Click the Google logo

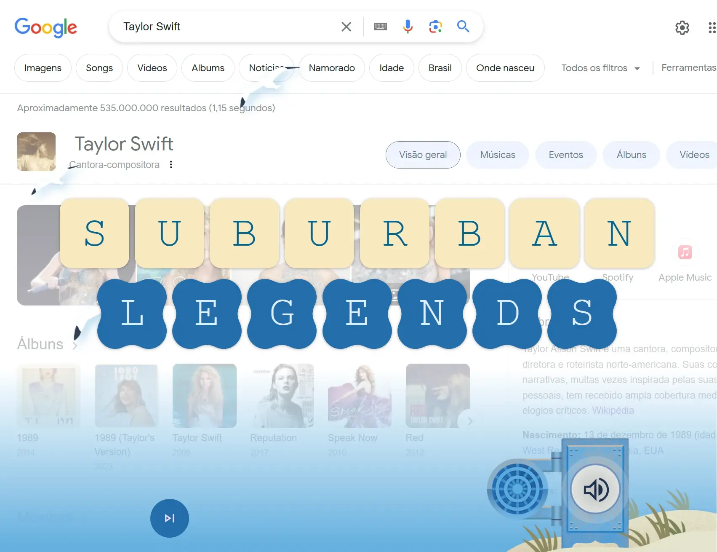(46, 27)
